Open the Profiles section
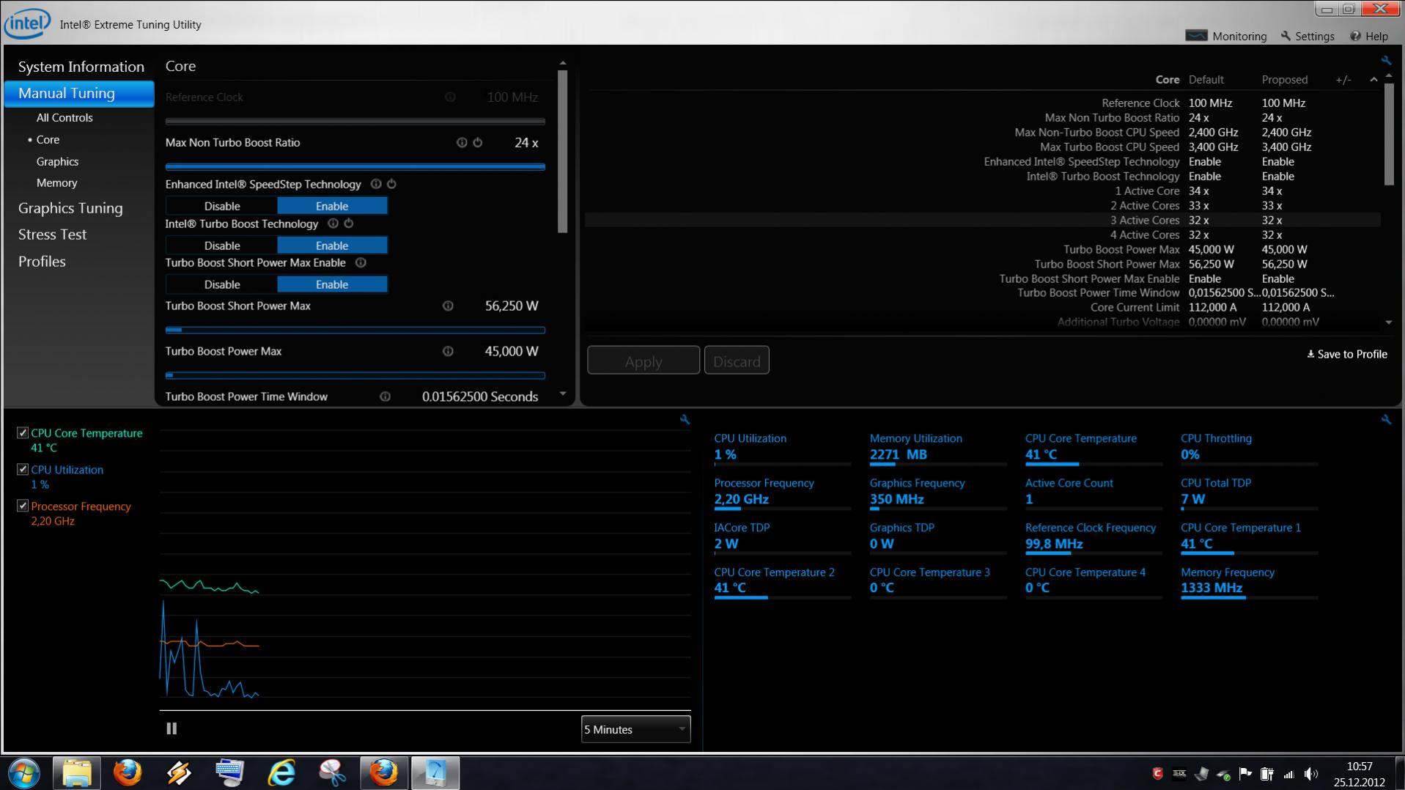Screen dimensions: 1405x790 (42, 262)
